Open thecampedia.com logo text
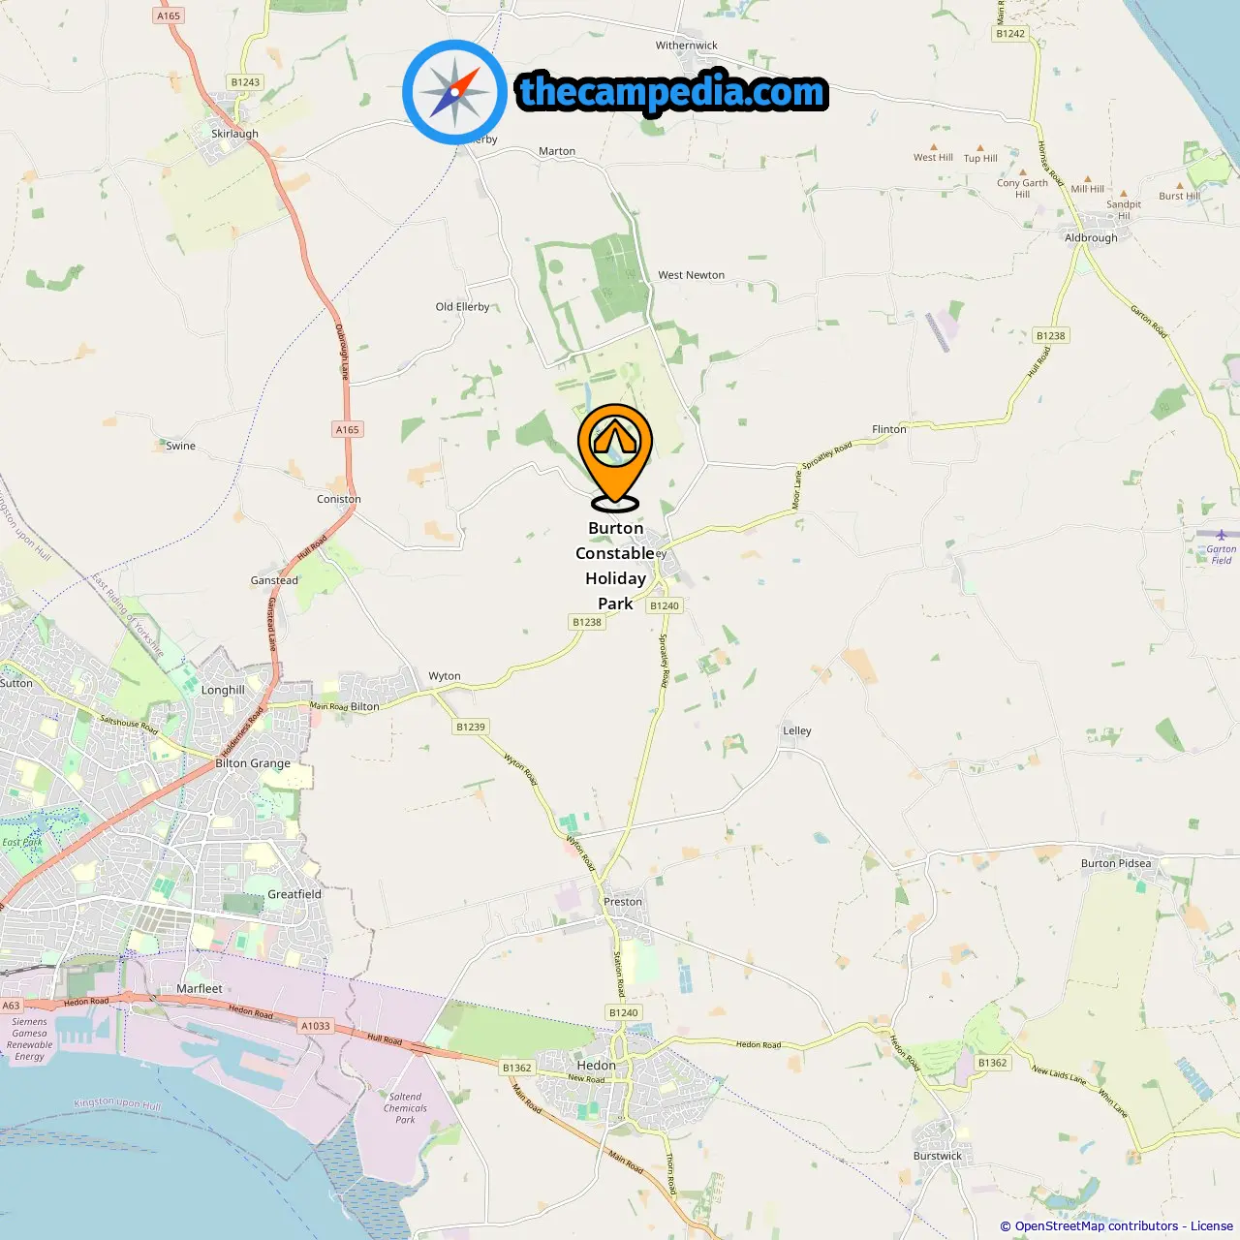Image resolution: width=1240 pixels, height=1240 pixels. click(x=672, y=92)
